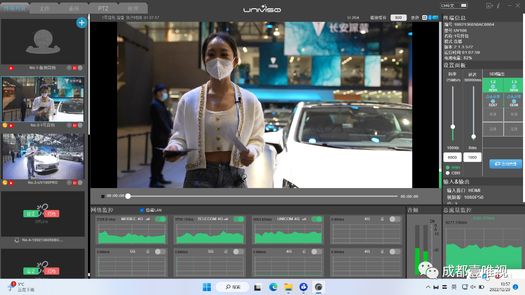The width and height of the screenshot is (525, 295).
Task: Click the orange phone icon for No.2-1号背包
Action: coord(5,125)
